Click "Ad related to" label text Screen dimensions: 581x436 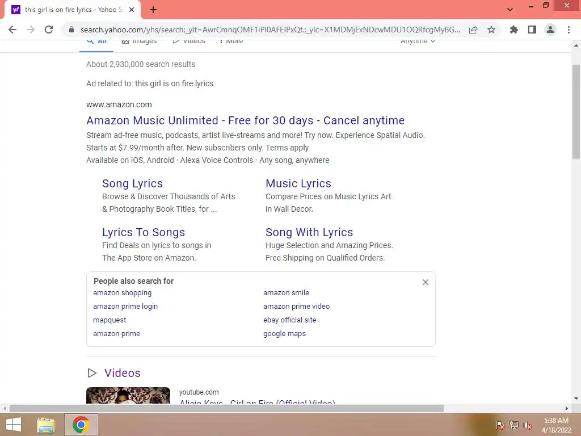110,83
